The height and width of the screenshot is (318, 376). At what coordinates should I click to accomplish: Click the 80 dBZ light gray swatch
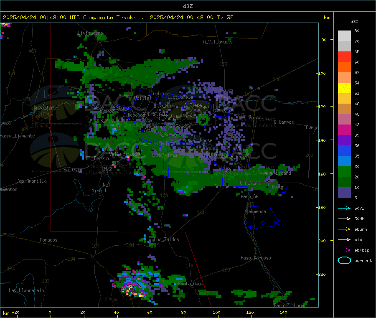coord(344,36)
